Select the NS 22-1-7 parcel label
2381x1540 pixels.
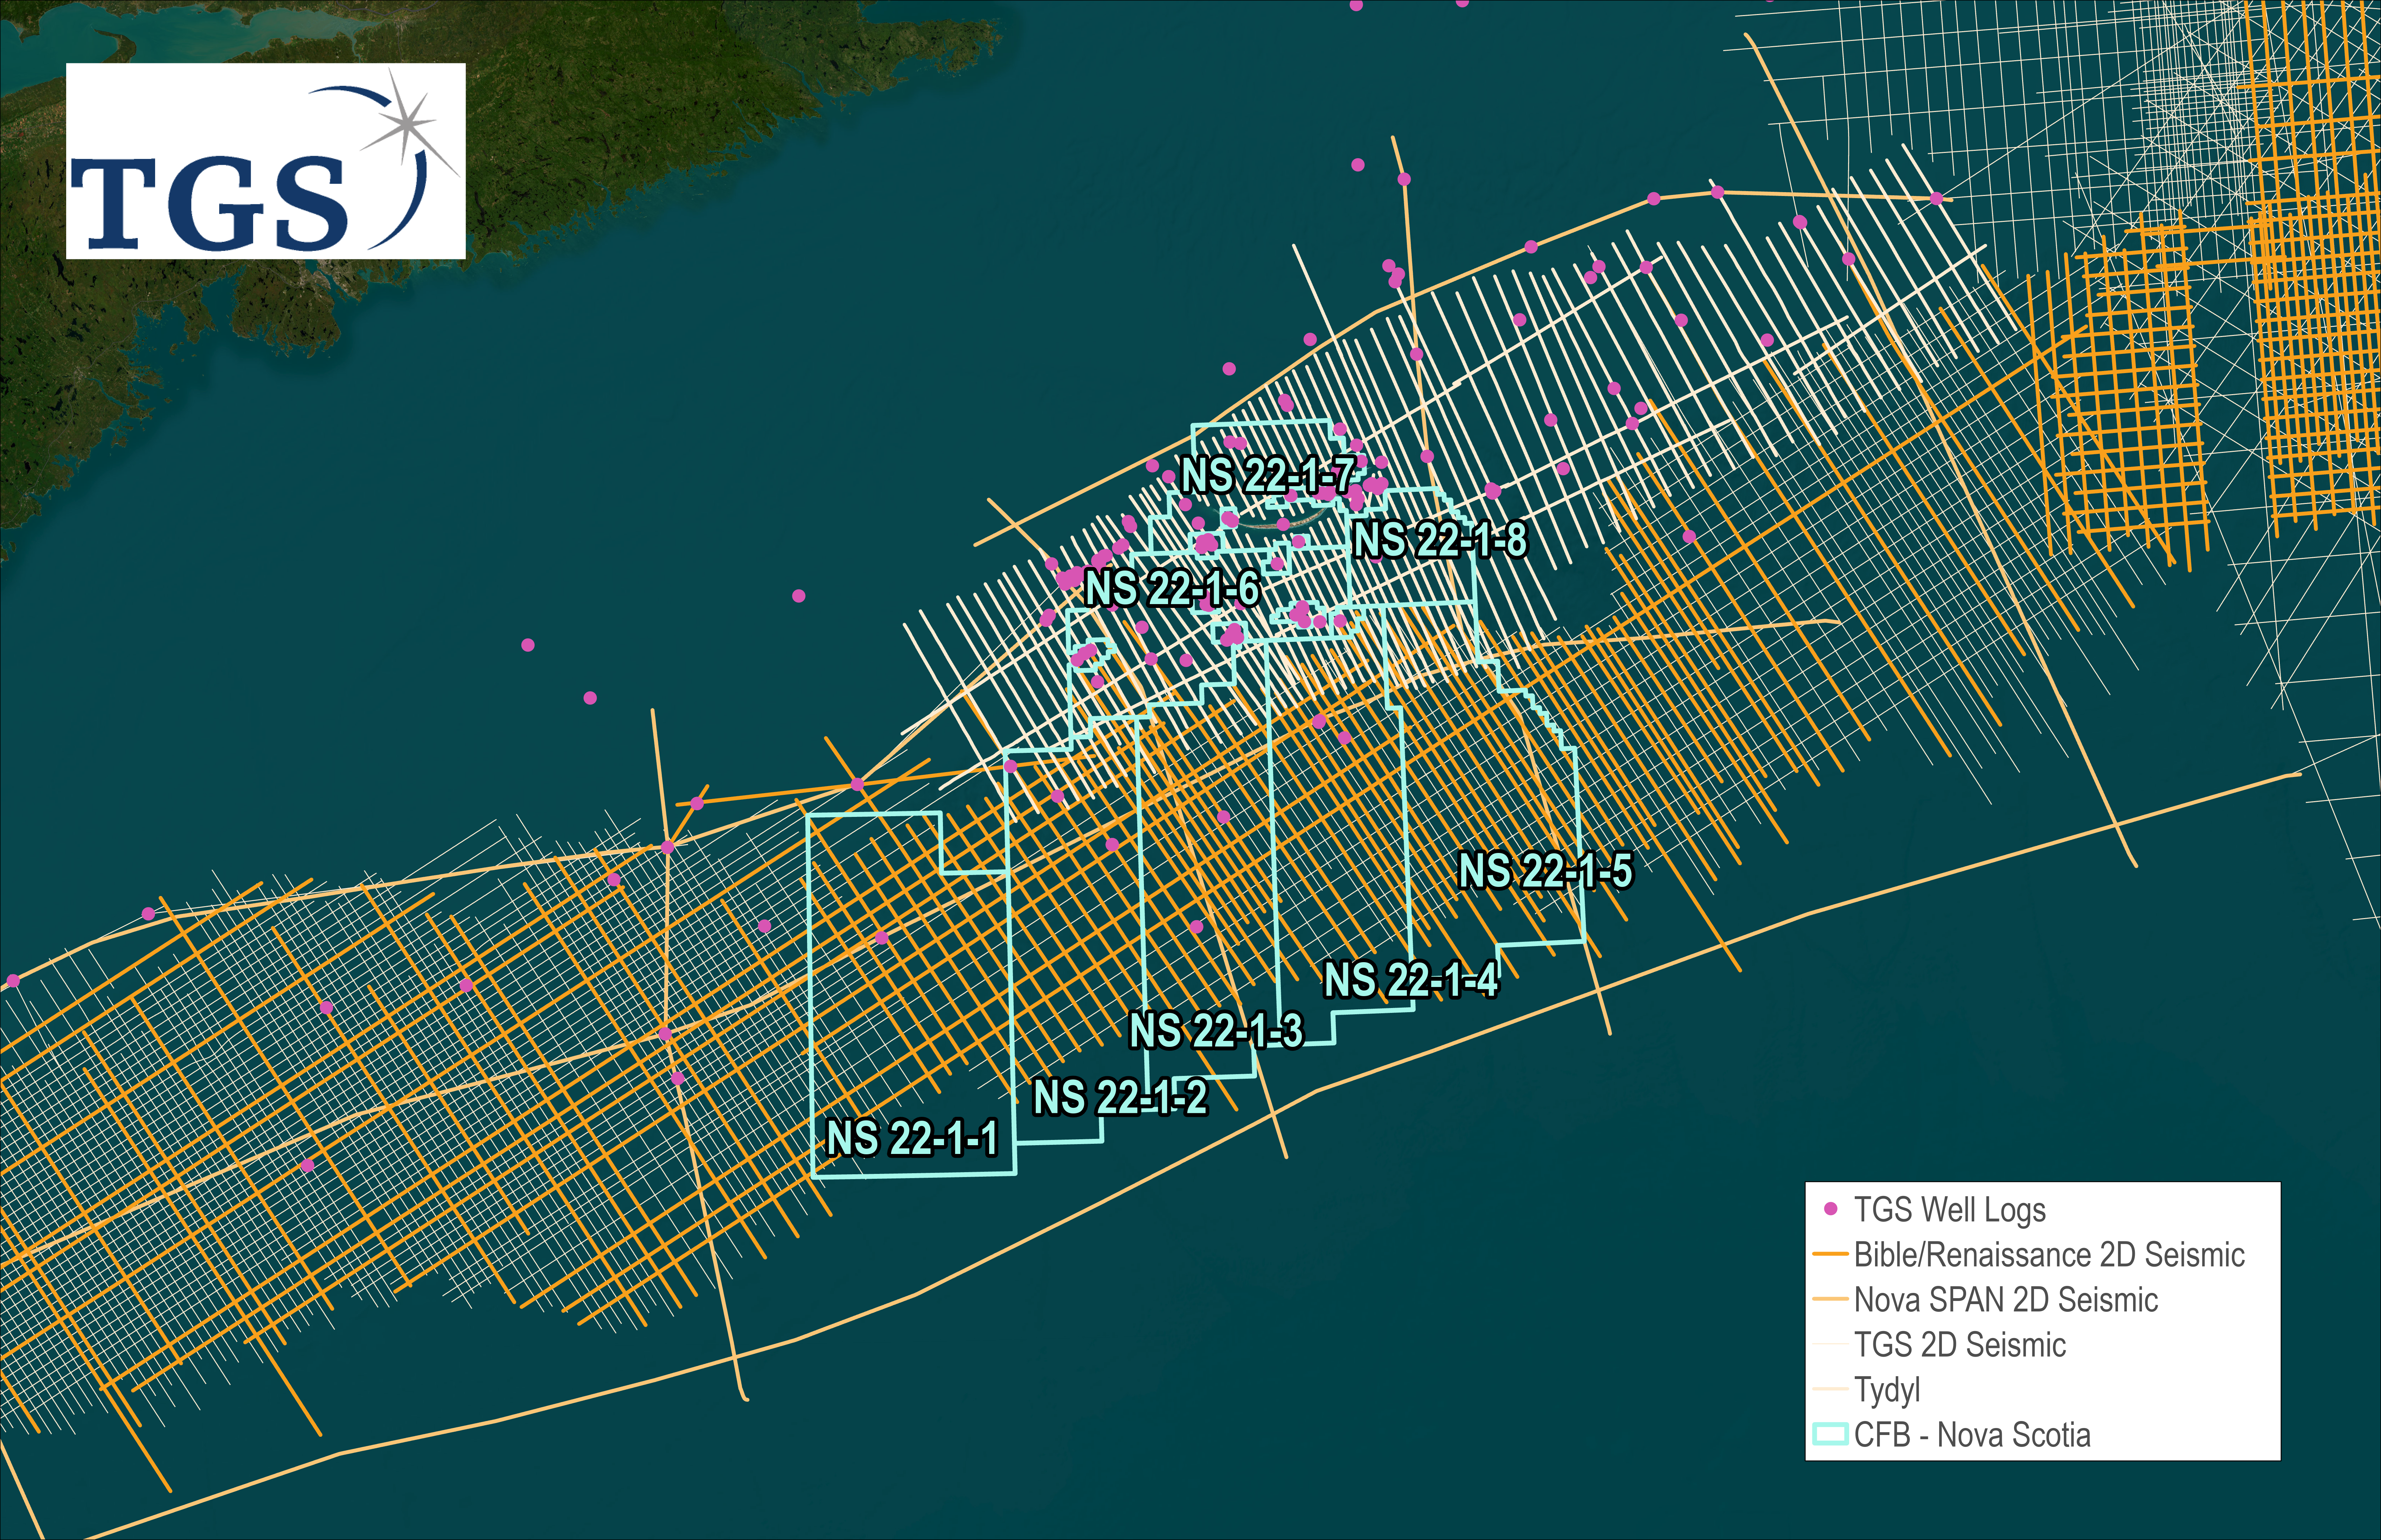(1269, 475)
